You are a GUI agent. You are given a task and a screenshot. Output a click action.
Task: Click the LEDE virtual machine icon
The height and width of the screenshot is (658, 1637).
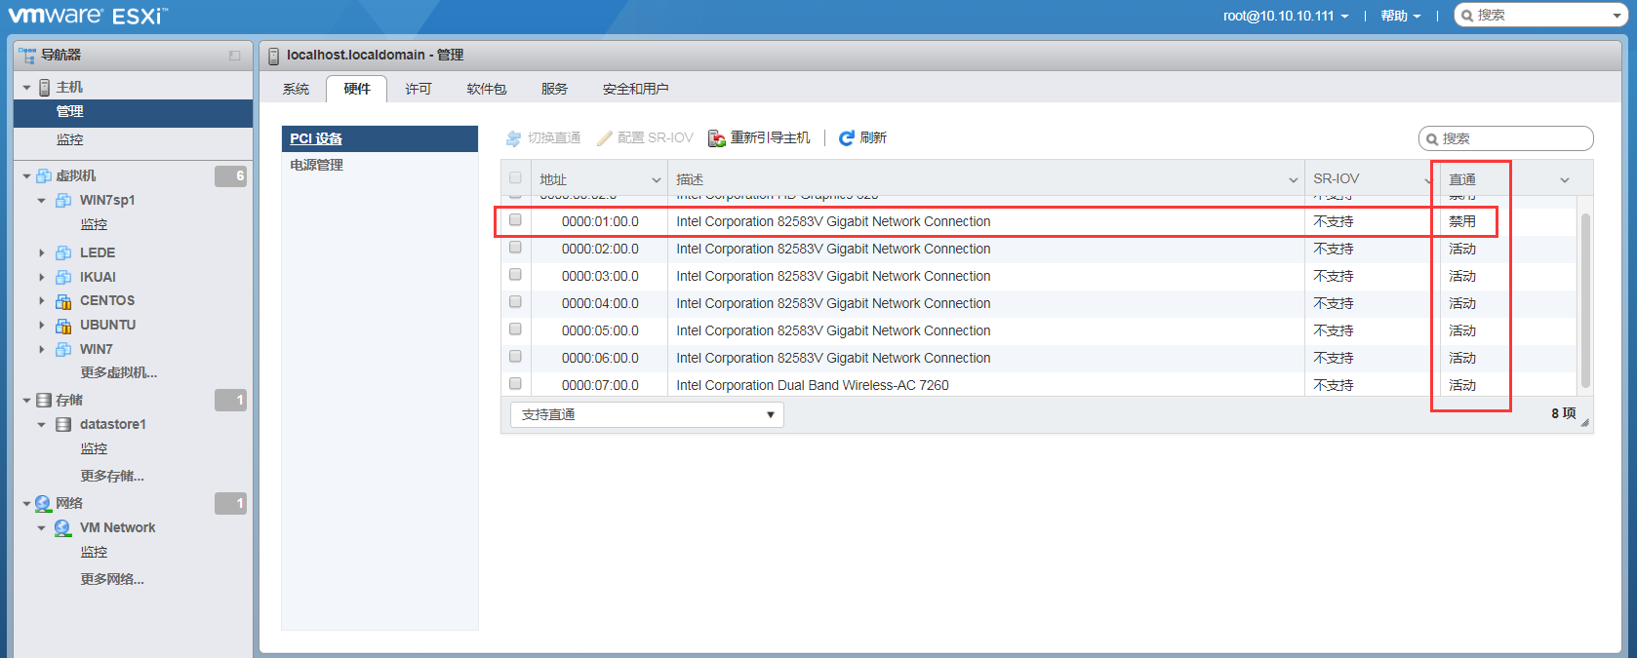pyautogui.click(x=63, y=252)
